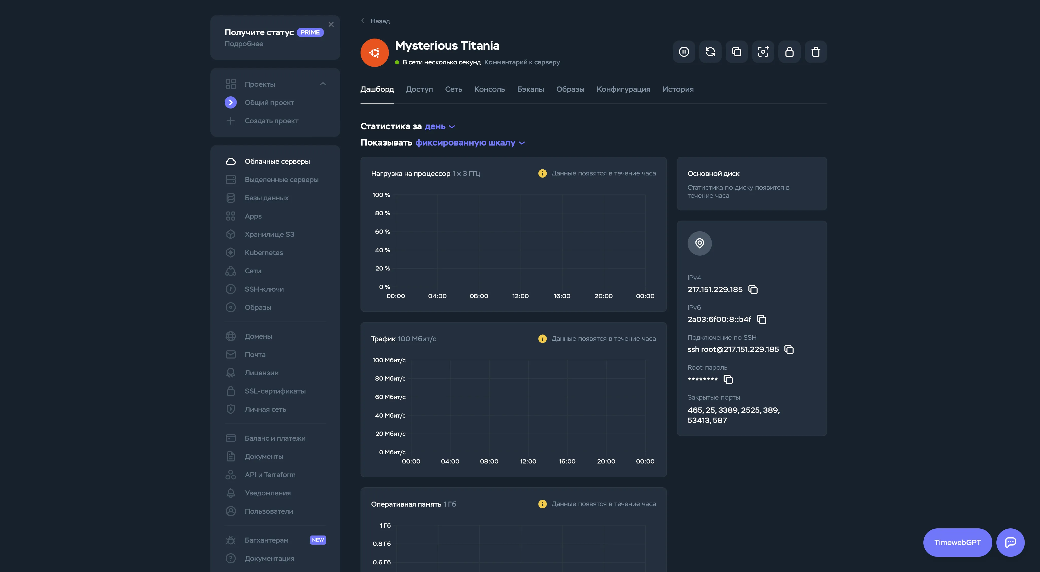Open the TimewebGPT button
Screen dimensions: 1040x572
(957, 542)
